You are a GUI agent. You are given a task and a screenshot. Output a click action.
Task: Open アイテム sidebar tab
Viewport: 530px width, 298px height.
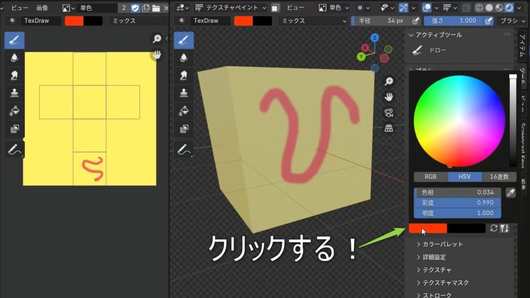click(x=523, y=46)
